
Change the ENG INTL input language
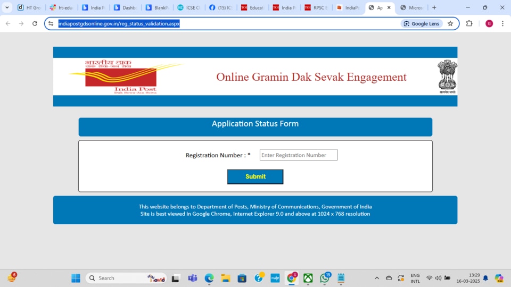415,278
